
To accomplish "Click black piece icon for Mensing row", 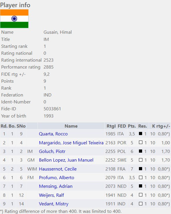I will 140,186.
